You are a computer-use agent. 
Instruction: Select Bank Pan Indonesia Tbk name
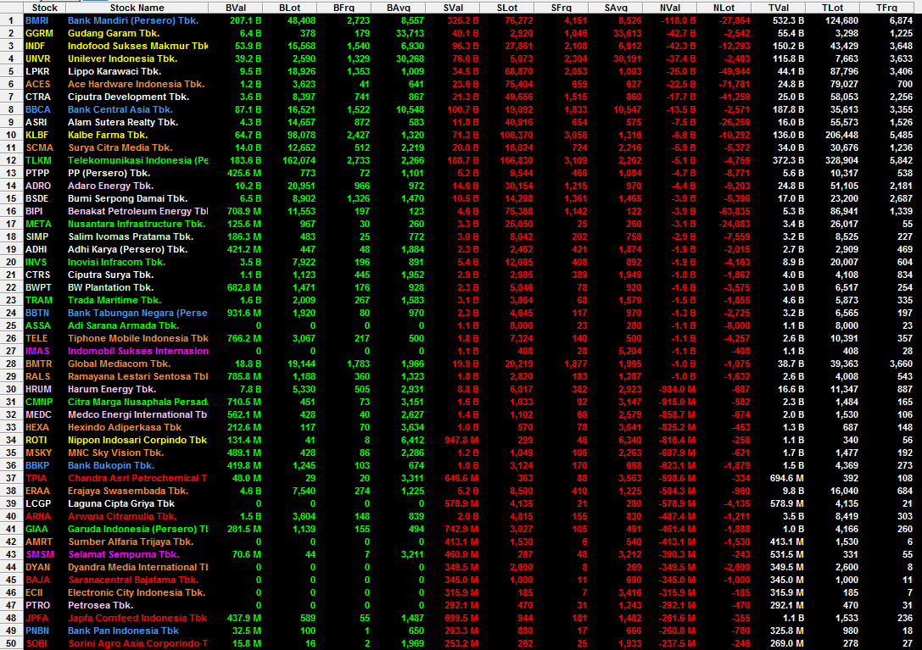(x=123, y=631)
